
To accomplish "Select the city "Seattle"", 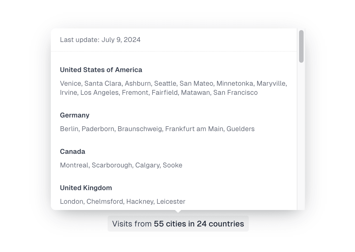I will 165,83.
